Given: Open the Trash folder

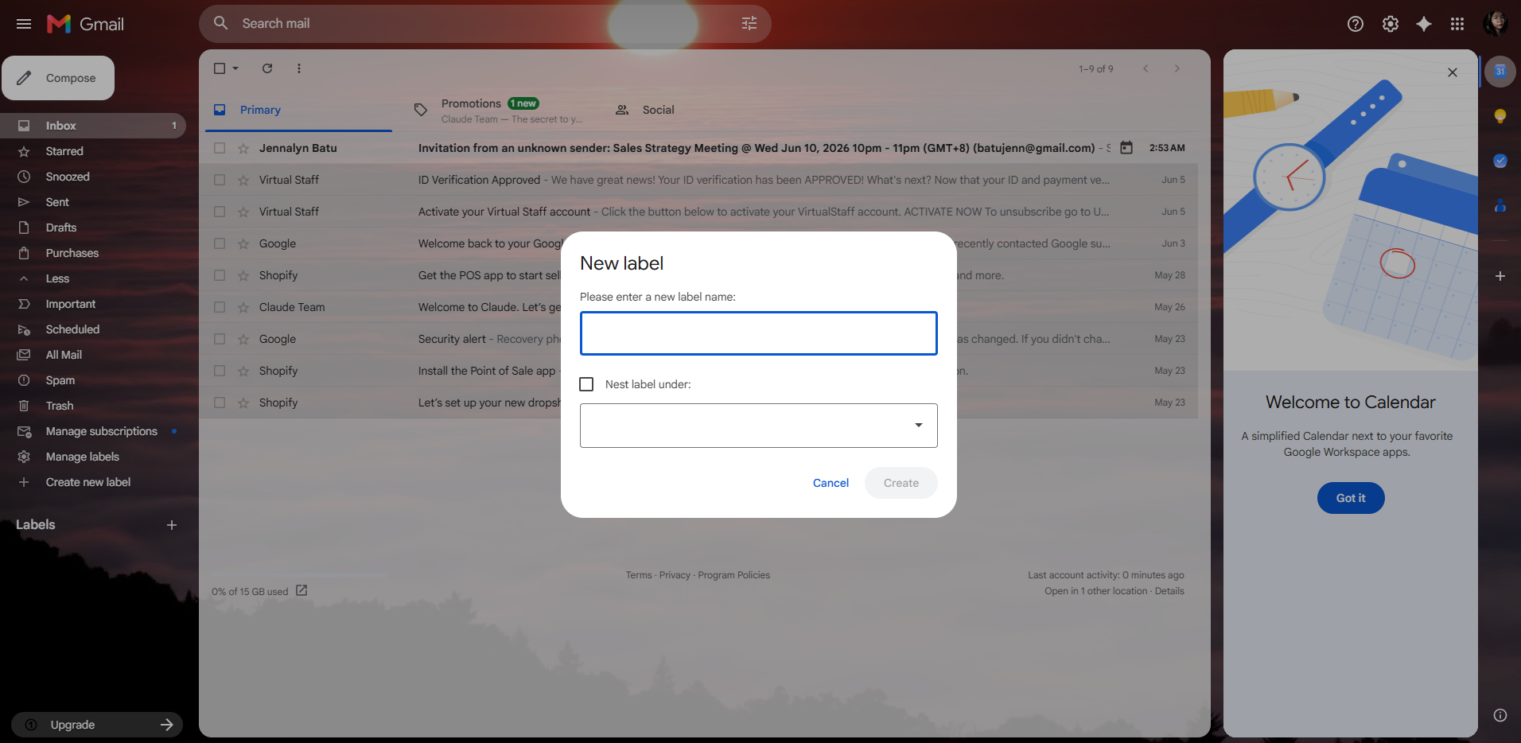Looking at the screenshot, I should click(x=93, y=406).
